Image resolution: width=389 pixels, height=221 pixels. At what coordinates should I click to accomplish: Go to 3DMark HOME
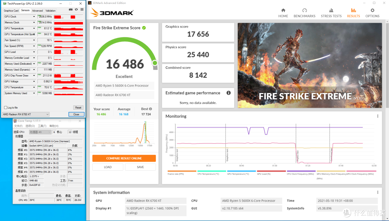[x=283, y=13]
